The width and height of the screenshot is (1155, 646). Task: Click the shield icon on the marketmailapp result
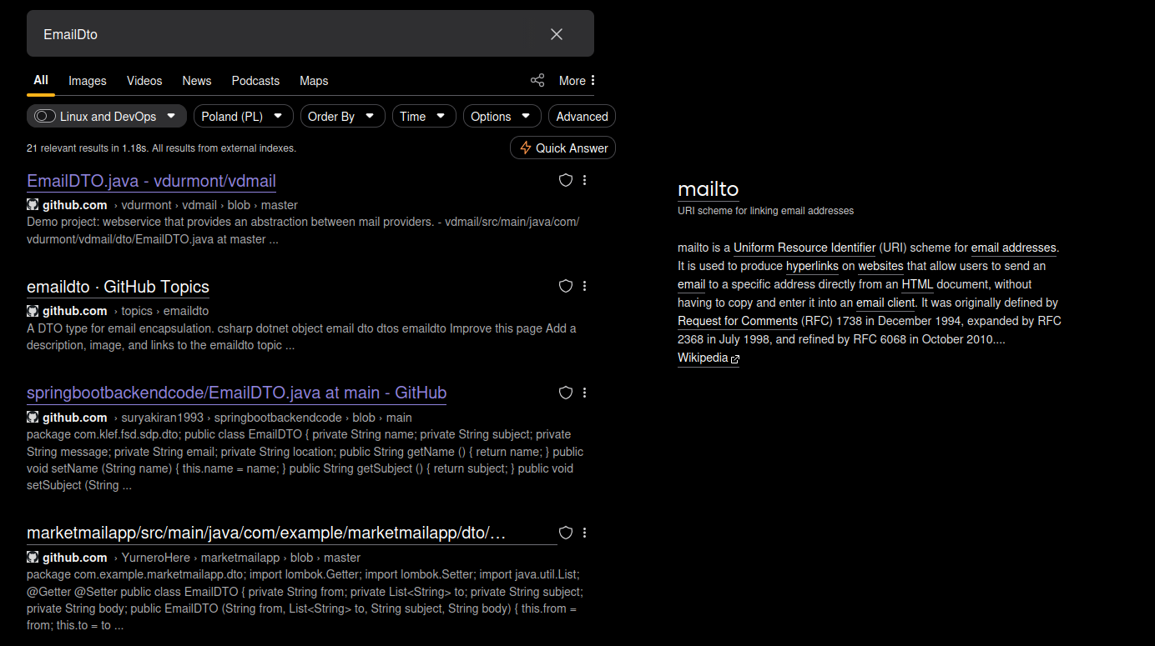pos(565,533)
